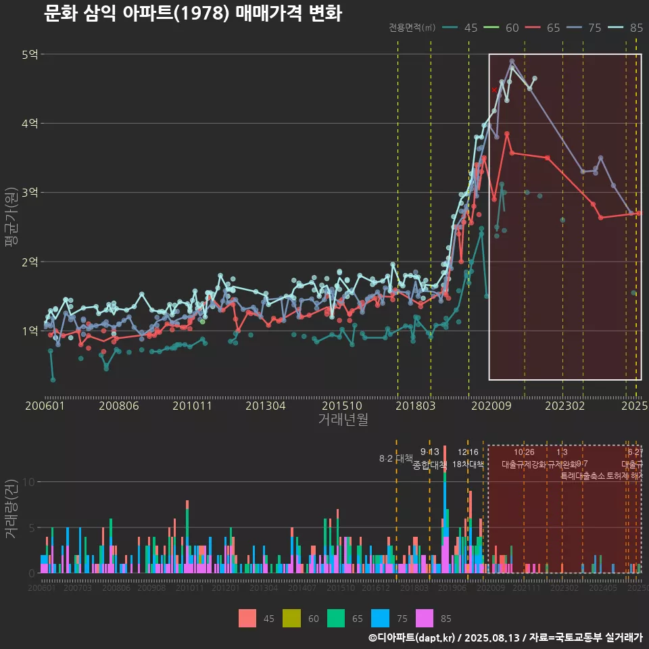
Task: Click the 1·3 policy annotation label
Action: coord(562,452)
